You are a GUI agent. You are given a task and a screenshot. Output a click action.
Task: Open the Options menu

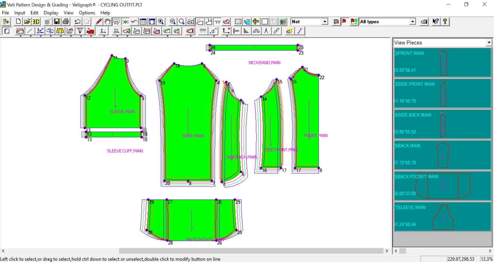tap(87, 13)
